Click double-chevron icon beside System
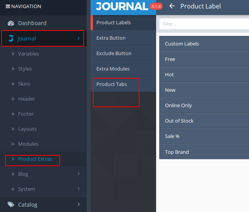Screen dimensions: 249x212 (x=13, y=189)
